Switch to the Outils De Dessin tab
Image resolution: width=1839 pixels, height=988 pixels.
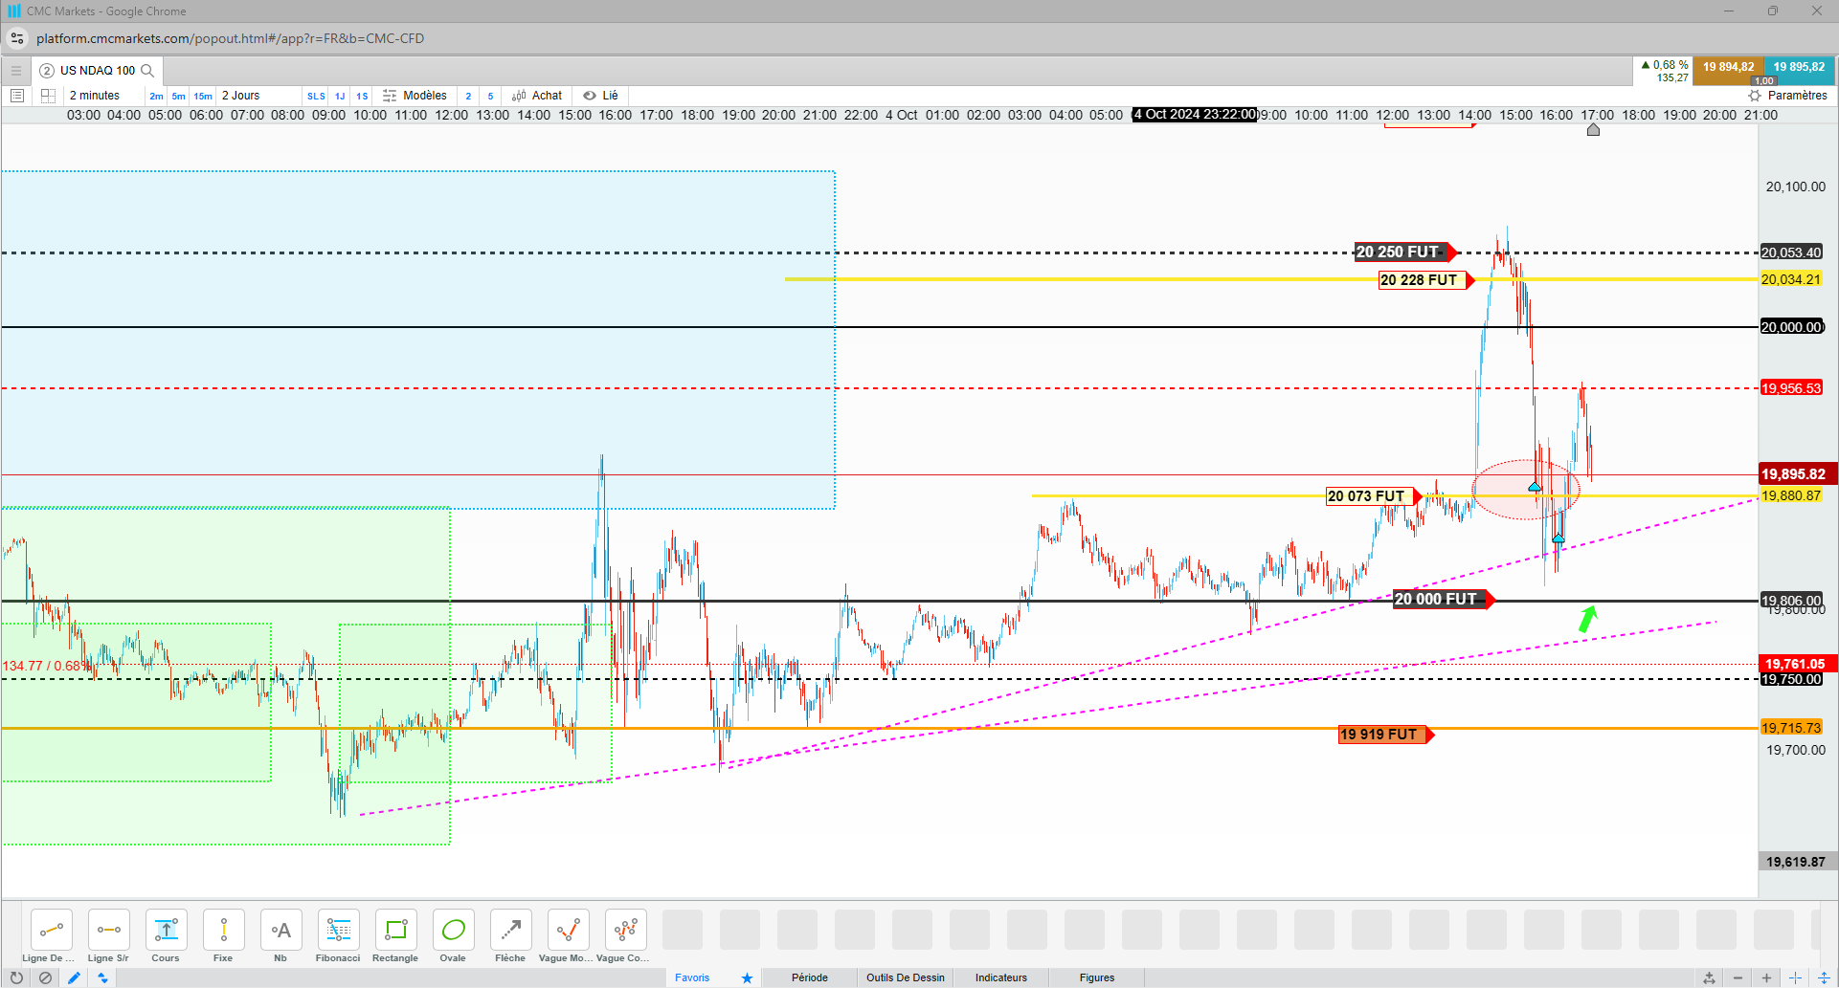(x=906, y=977)
